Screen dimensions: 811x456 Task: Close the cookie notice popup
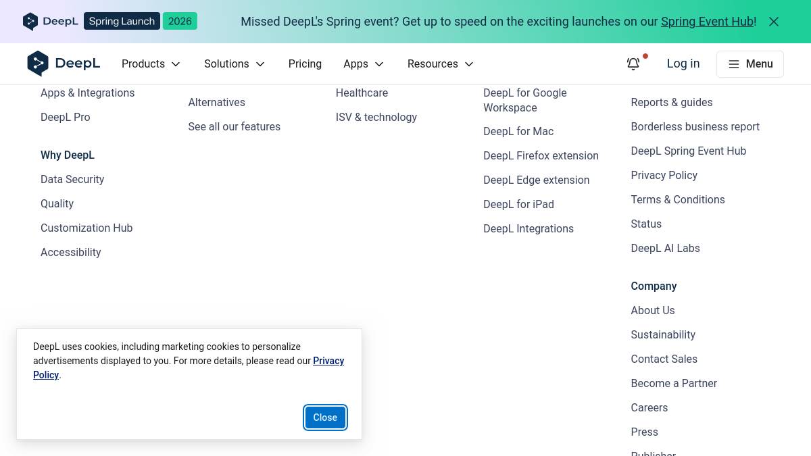[x=325, y=417]
